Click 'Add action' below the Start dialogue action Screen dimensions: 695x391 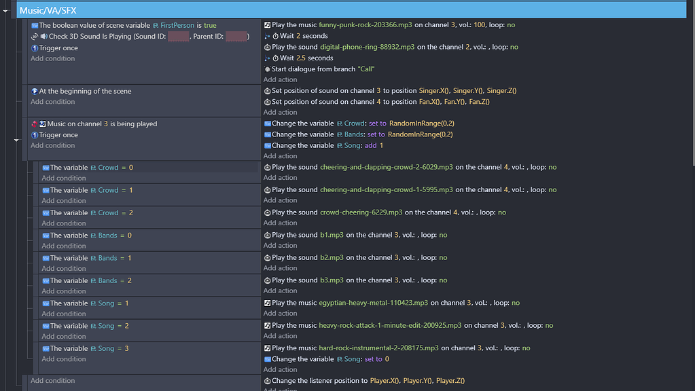point(280,79)
